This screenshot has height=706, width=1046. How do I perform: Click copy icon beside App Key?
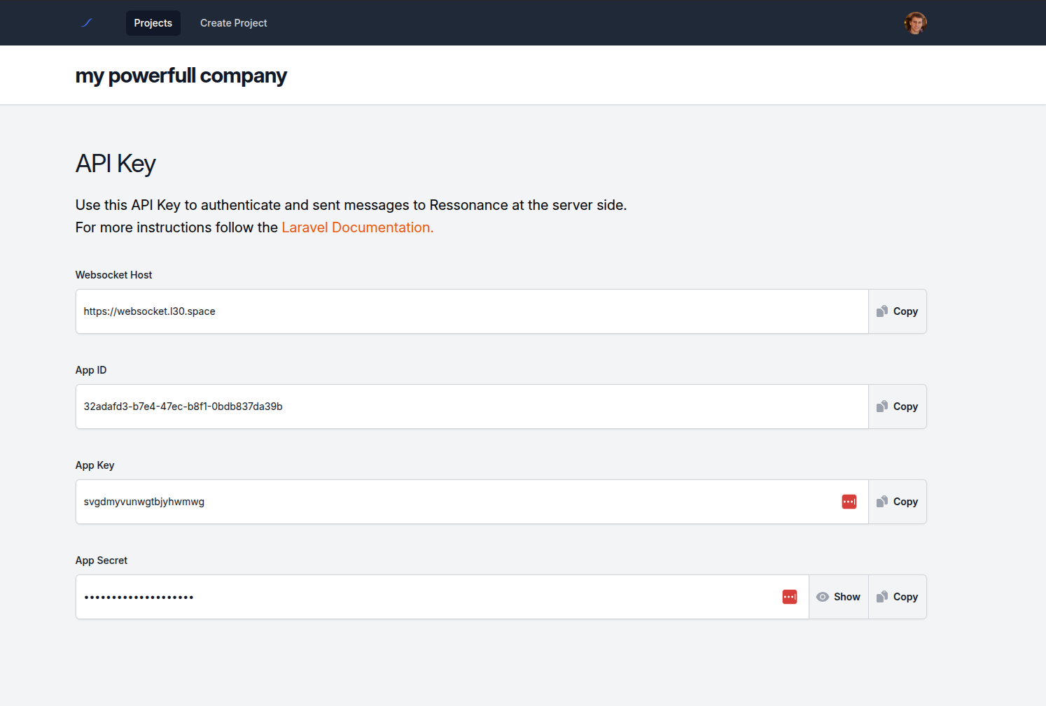click(x=882, y=502)
